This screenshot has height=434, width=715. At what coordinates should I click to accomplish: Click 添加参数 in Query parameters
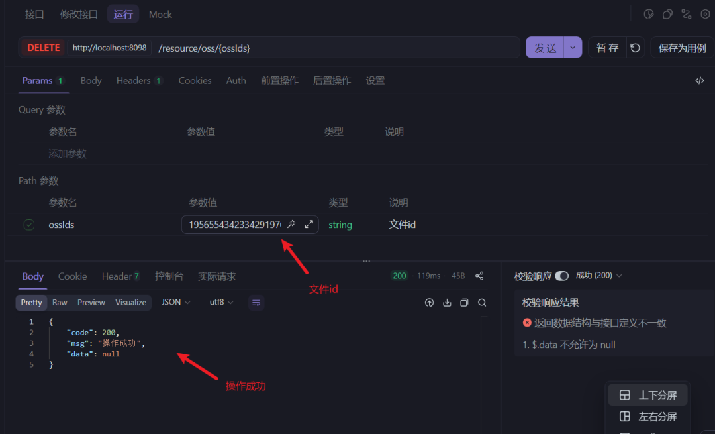(68, 154)
